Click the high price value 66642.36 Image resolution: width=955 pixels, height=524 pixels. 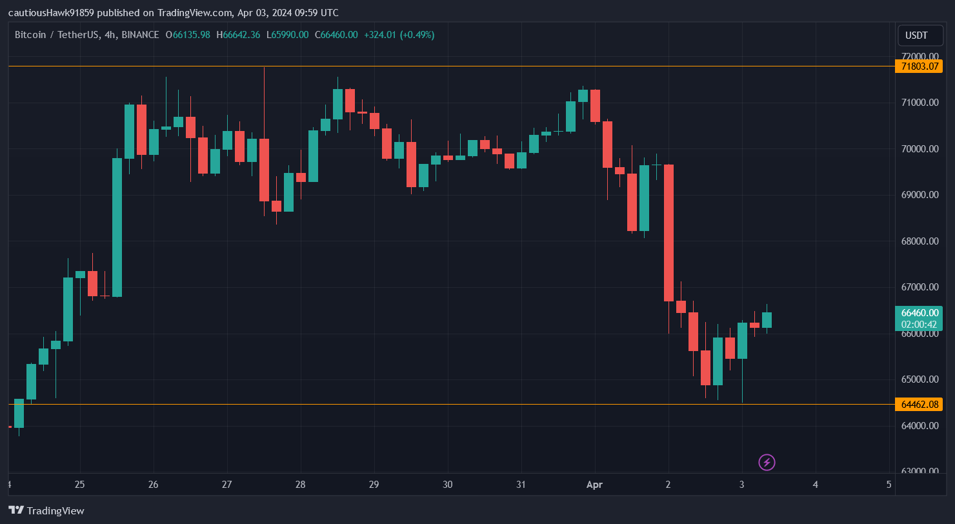(x=239, y=35)
